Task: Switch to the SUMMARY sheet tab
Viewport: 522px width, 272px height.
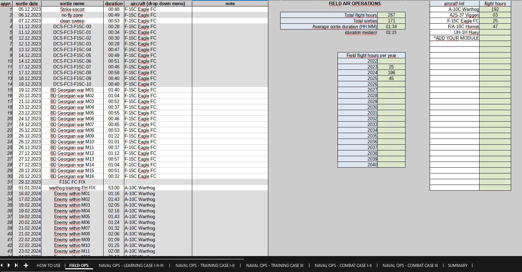Action: point(457,266)
